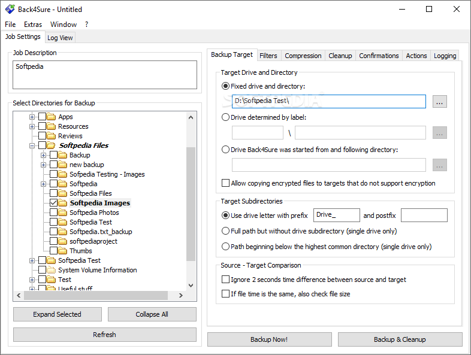Click the Reviews folder icon
Image resolution: width=471 pixels, height=355 pixels.
(52, 136)
